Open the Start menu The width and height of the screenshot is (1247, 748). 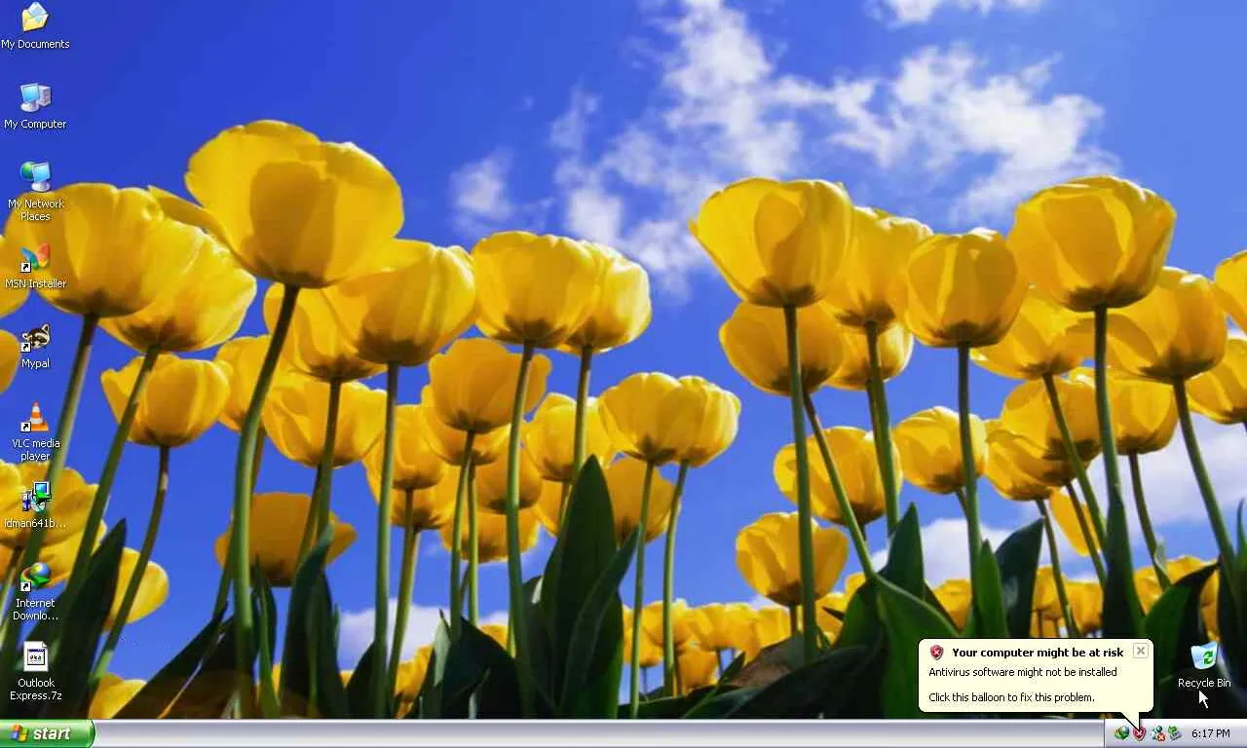(47, 733)
